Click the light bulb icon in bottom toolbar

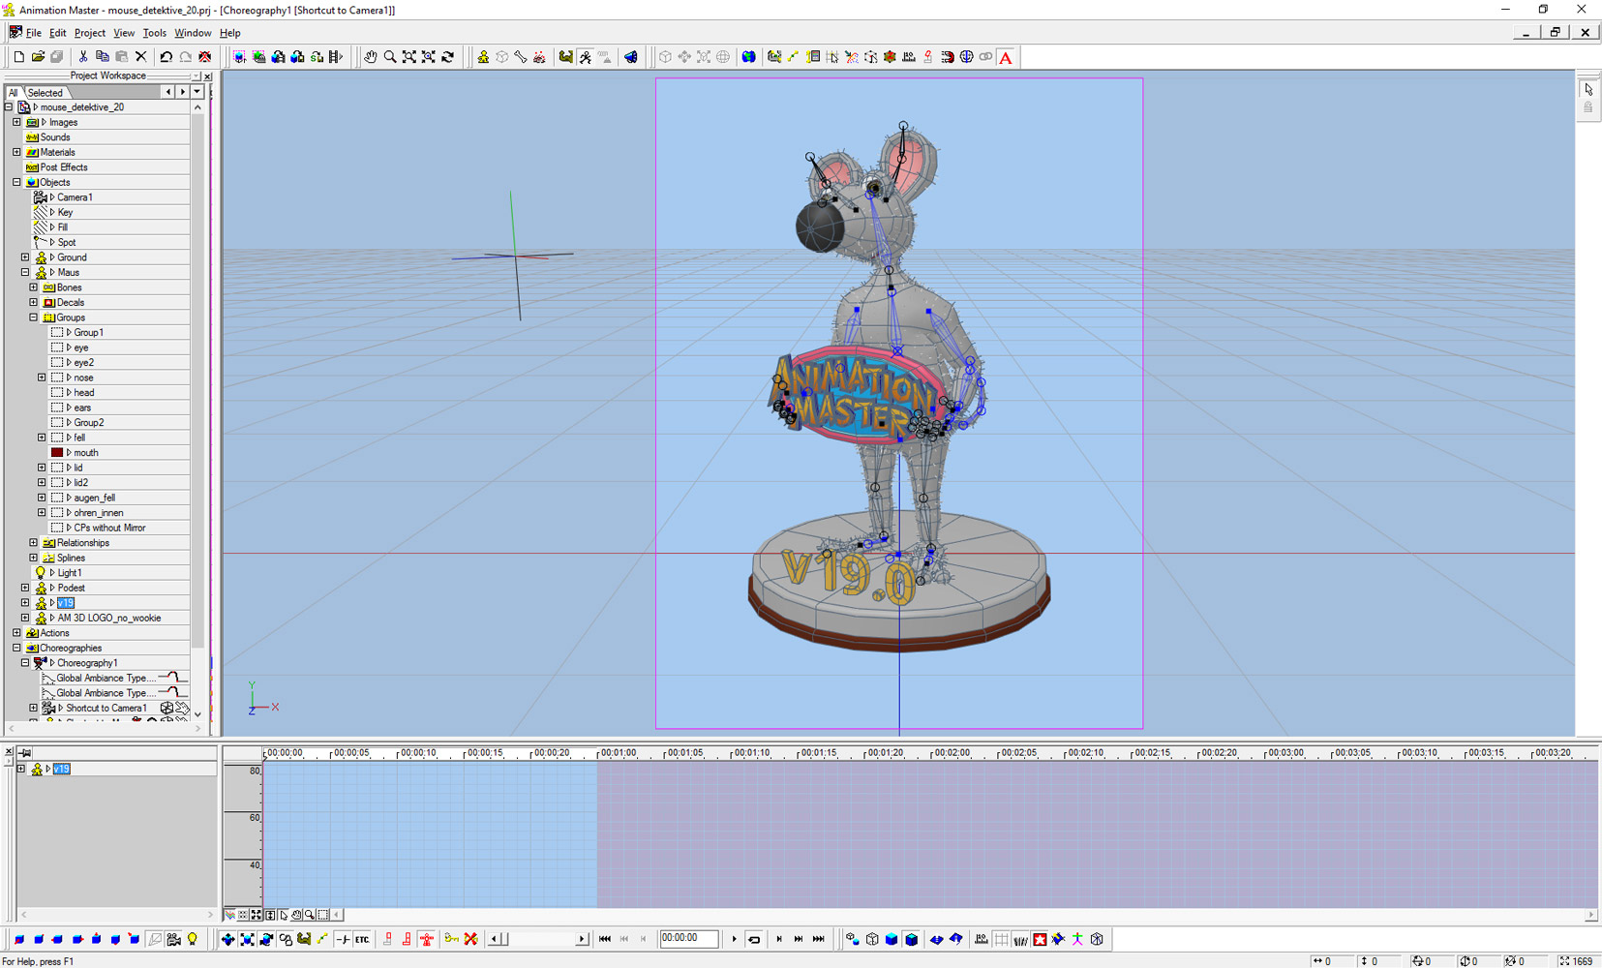tap(193, 939)
